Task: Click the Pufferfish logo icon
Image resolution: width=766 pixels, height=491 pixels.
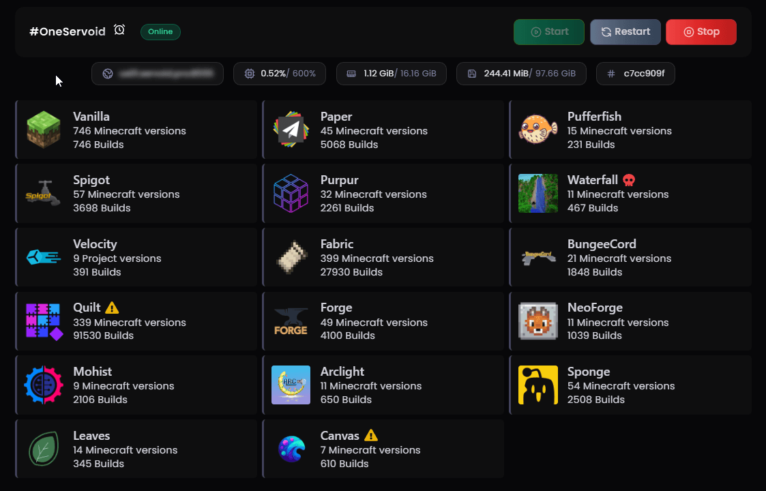Action: click(x=538, y=130)
